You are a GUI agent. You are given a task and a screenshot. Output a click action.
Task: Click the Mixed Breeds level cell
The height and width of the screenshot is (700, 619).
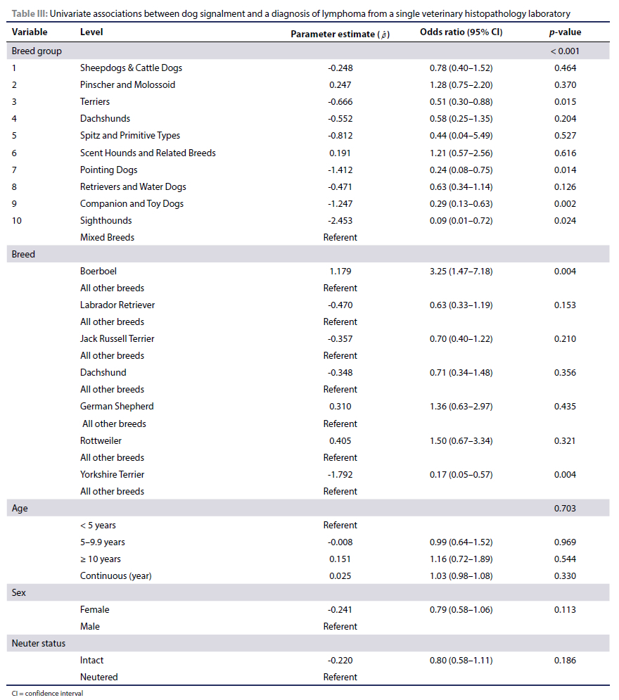107,237
